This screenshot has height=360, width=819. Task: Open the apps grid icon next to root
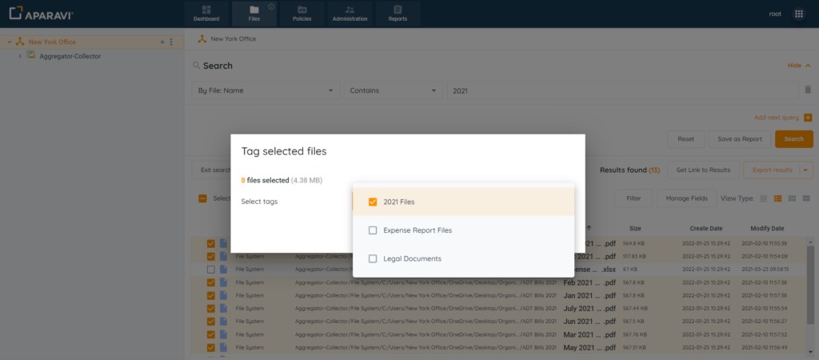point(798,14)
